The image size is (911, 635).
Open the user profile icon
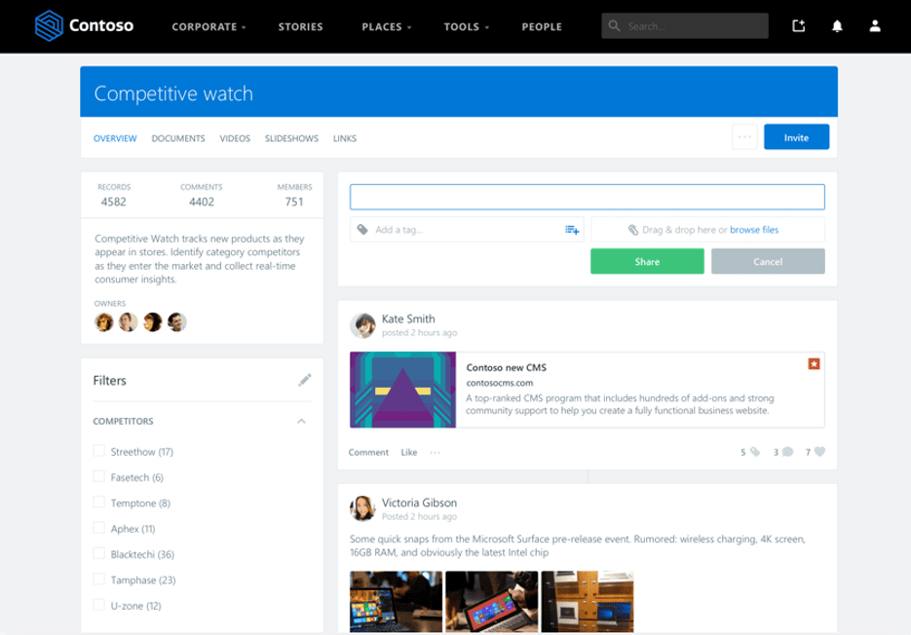point(875,26)
